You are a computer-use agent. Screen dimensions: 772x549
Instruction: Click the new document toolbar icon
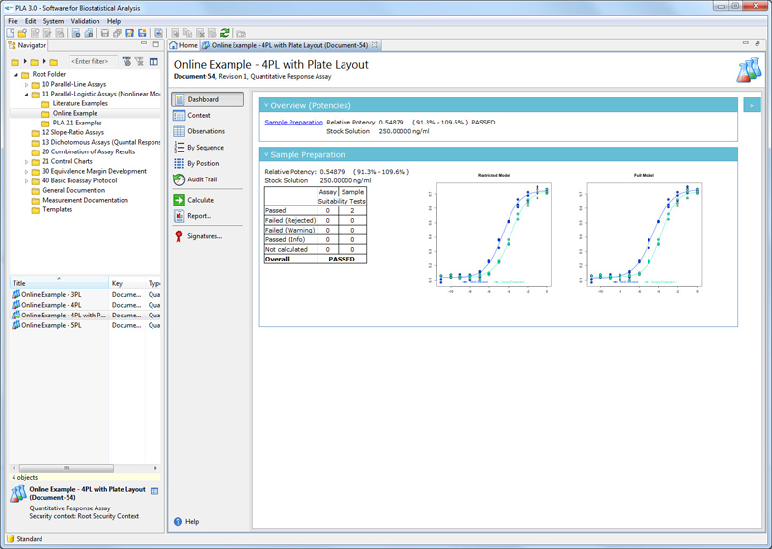(11, 33)
